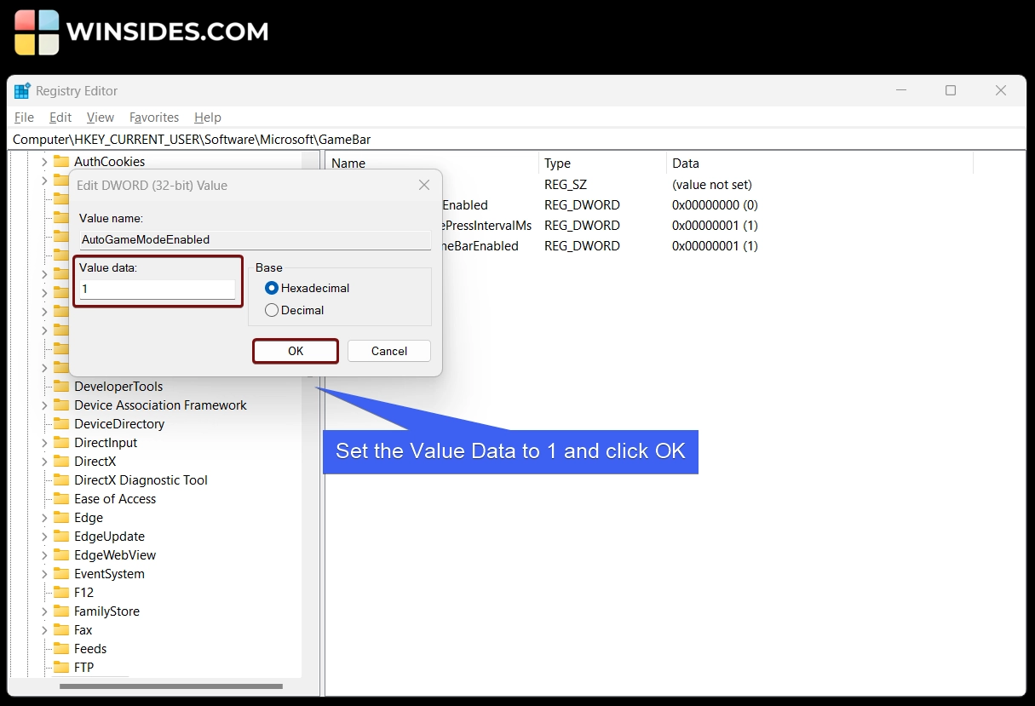This screenshot has width=1035, height=706.
Task: Click the F12 folder icon
Action: point(61,592)
